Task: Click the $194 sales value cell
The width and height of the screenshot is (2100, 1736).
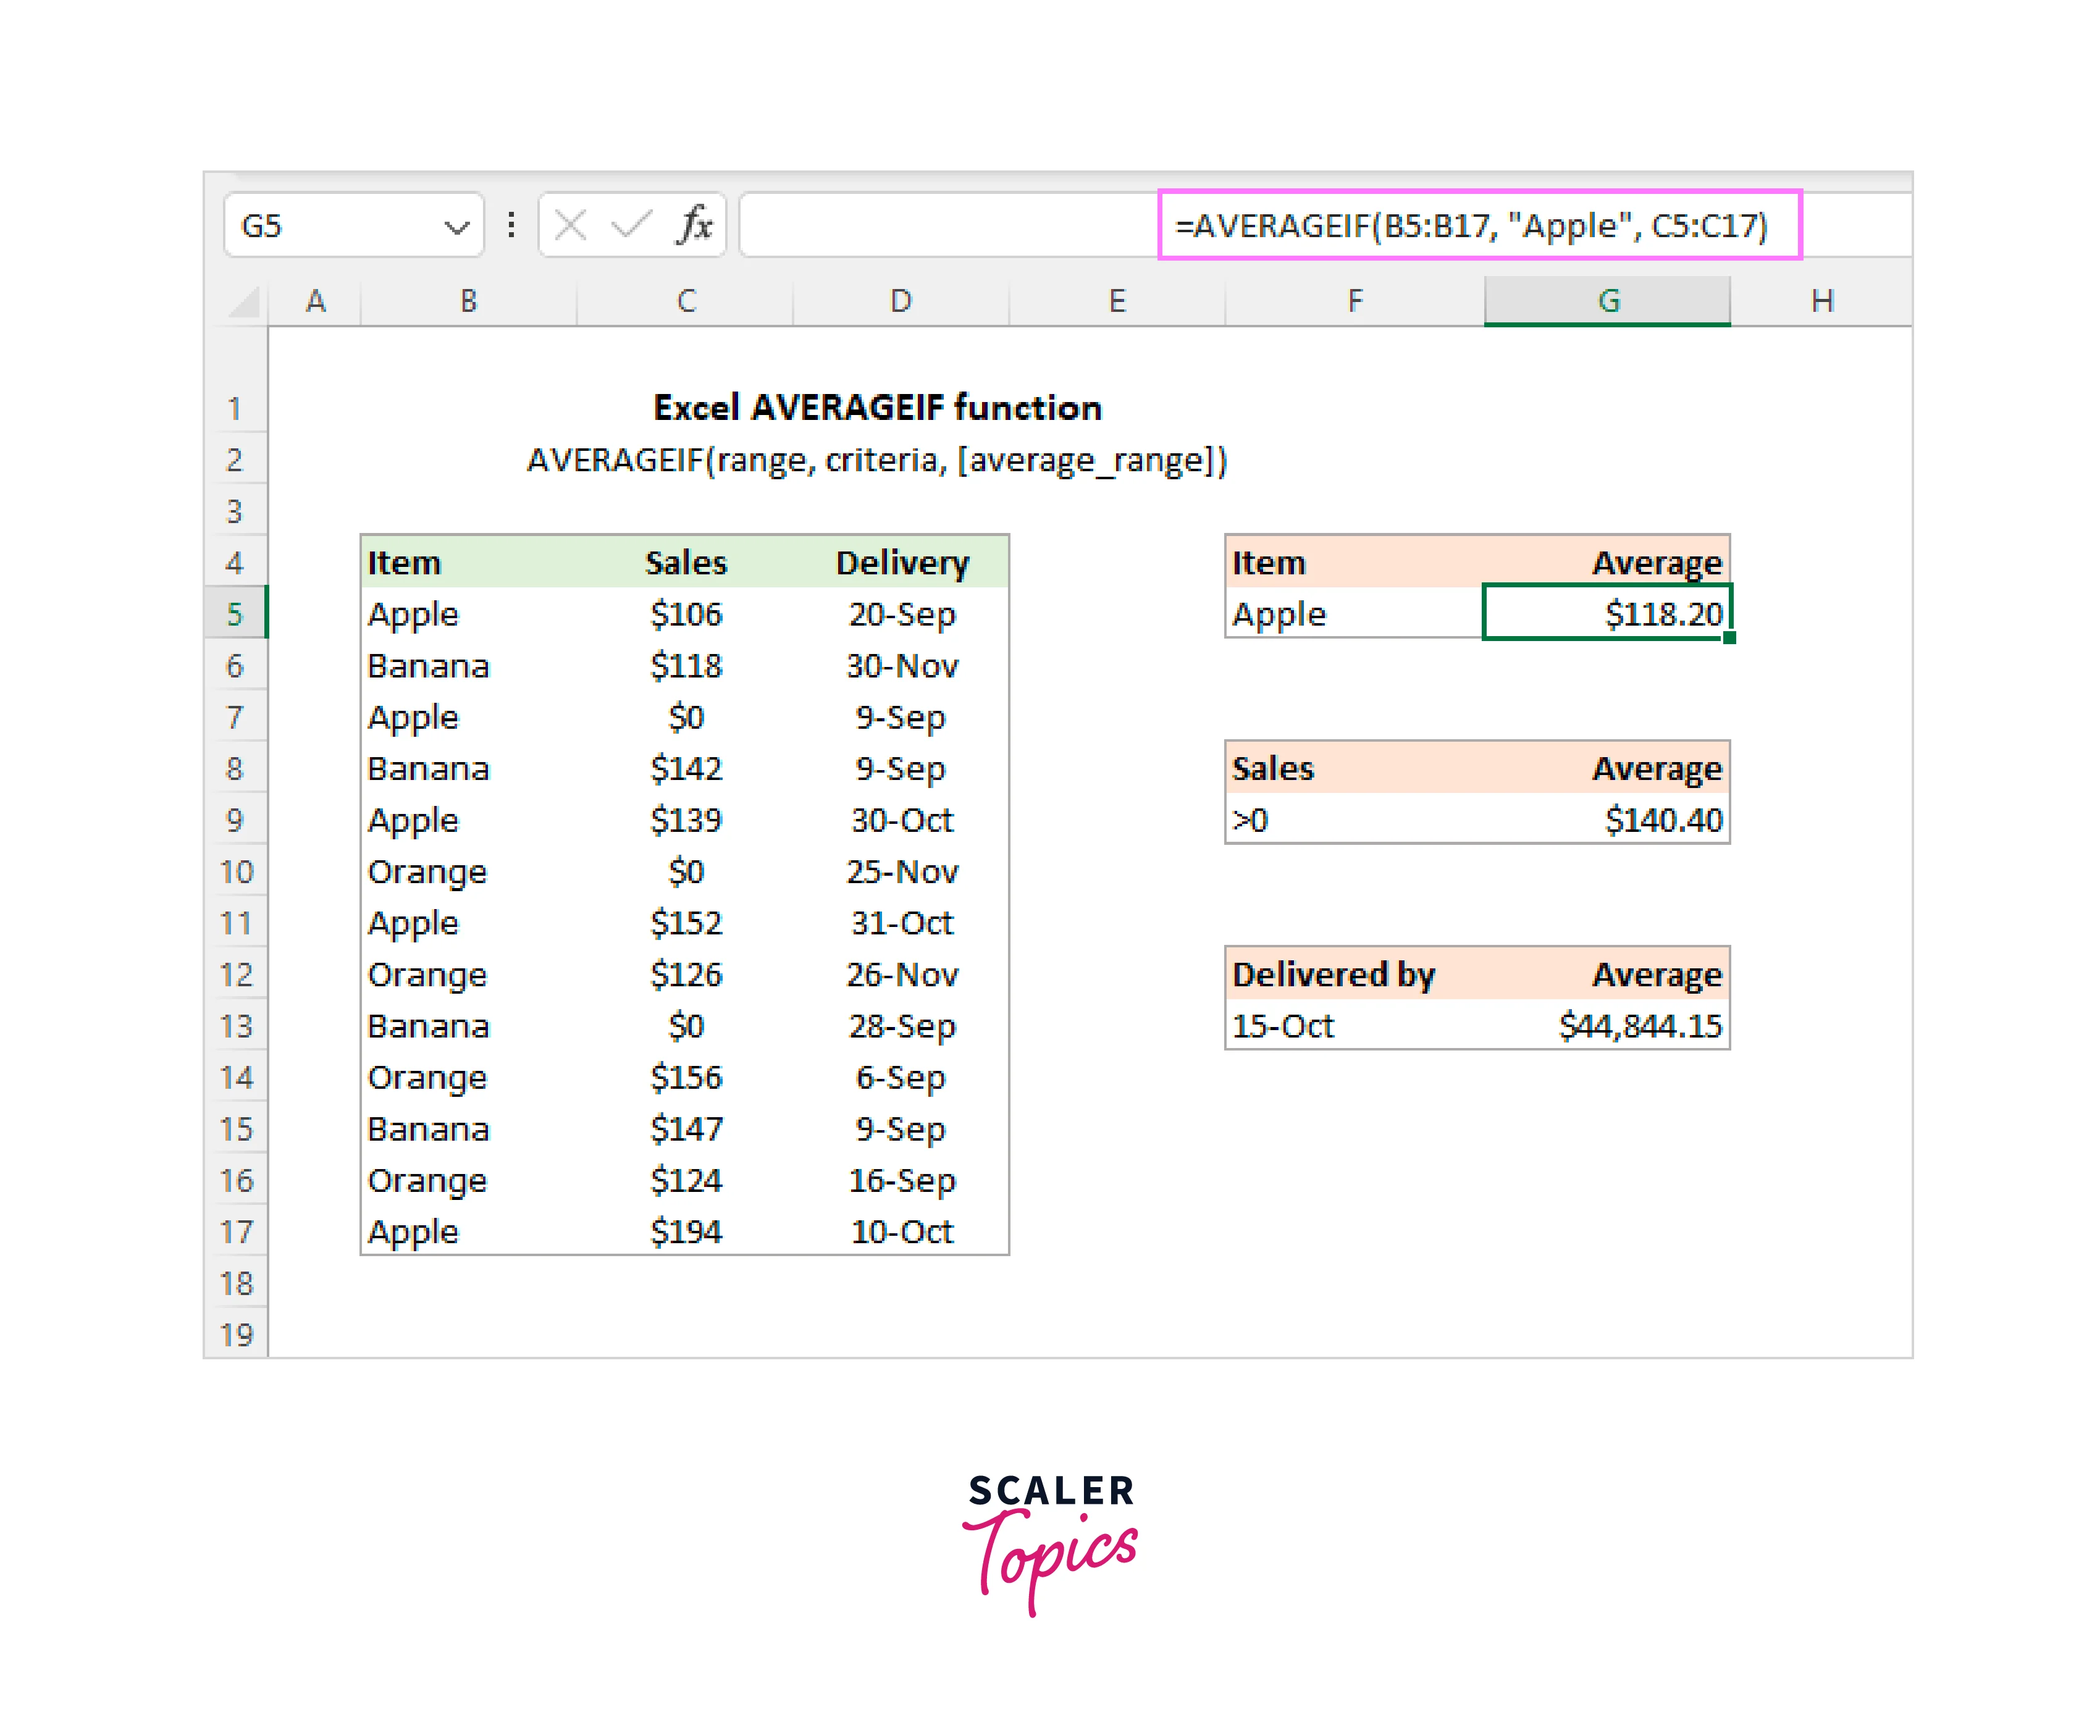Action: coord(686,1231)
